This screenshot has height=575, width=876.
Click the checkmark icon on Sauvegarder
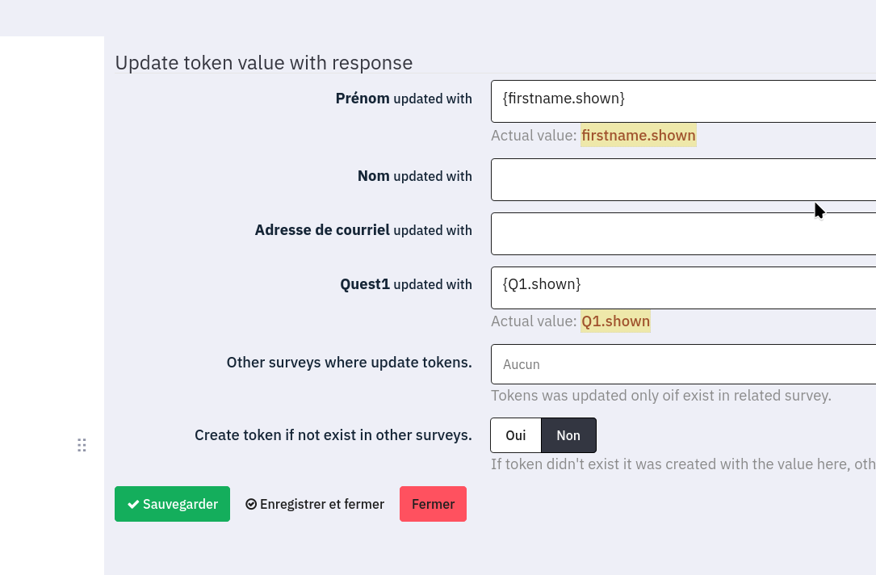[x=133, y=504]
